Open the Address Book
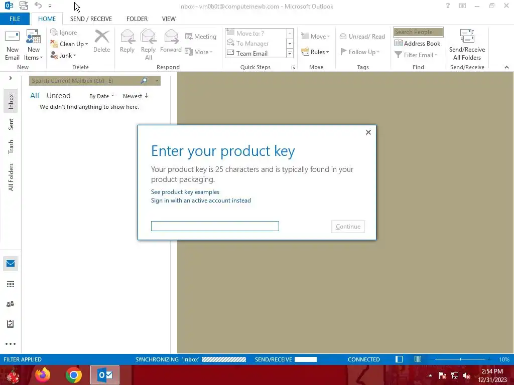 pos(417,43)
